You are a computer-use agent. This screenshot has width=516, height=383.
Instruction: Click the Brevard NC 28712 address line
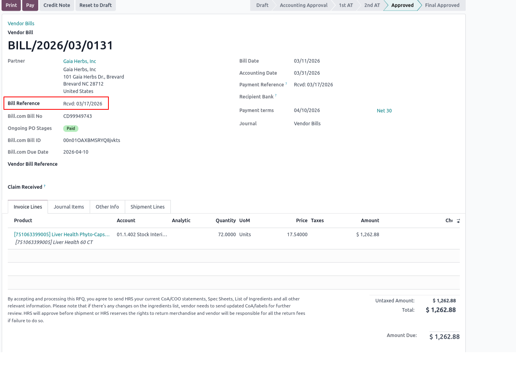83,84
